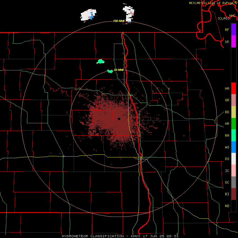Screen dimensions: 238x238
Task: Click the HR label in legend
Action: 227,124
